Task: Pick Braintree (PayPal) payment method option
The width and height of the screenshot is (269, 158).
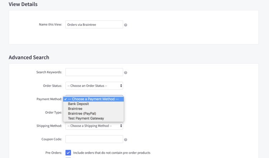Action: (82, 114)
